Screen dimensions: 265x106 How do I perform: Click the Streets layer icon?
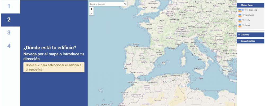pyautogui.click(x=240, y=21)
